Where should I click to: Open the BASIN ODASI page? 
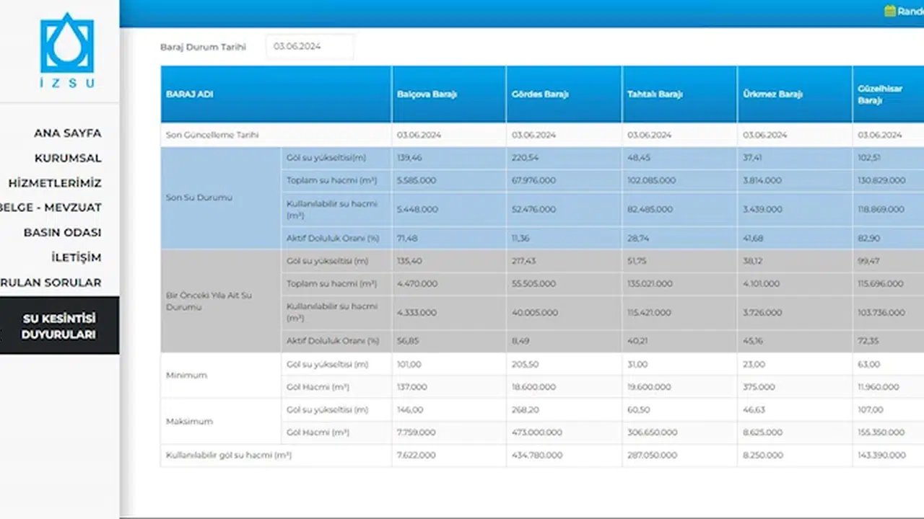coord(62,233)
